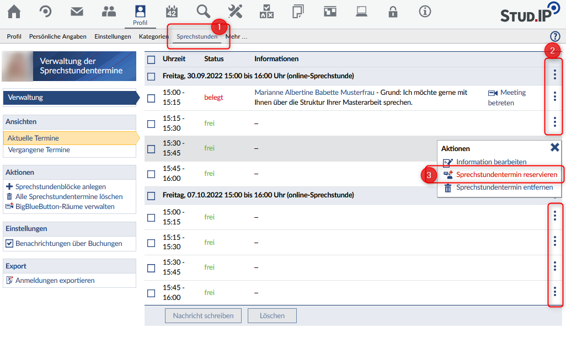The image size is (566, 338).
Task: Toggle the select-all checkbox in the table header
Action: pyautogui.click(x=151, y=60)
